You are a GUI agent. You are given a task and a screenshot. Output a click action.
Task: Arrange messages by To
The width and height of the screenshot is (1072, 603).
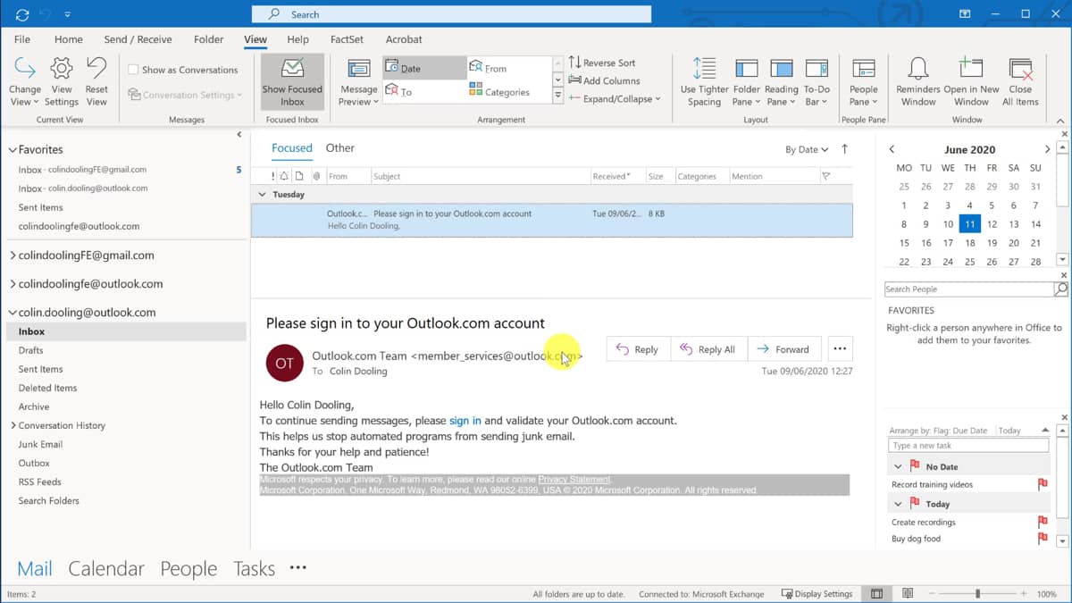[424, 91]
